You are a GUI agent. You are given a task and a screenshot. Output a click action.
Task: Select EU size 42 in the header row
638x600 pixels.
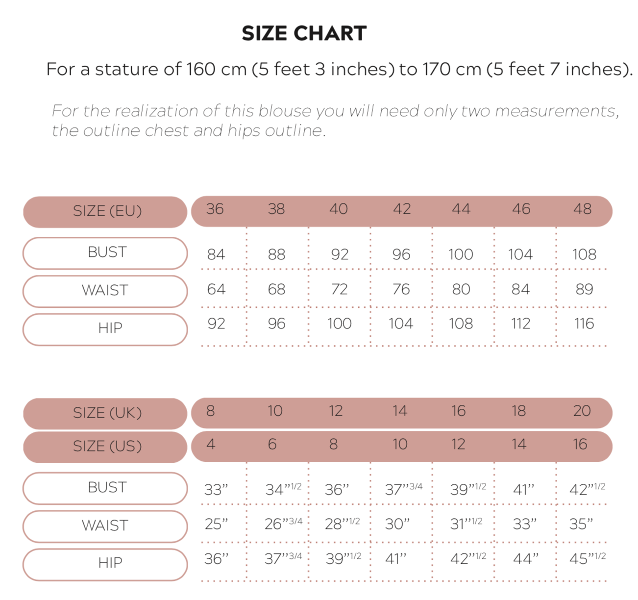coord(402,209)
